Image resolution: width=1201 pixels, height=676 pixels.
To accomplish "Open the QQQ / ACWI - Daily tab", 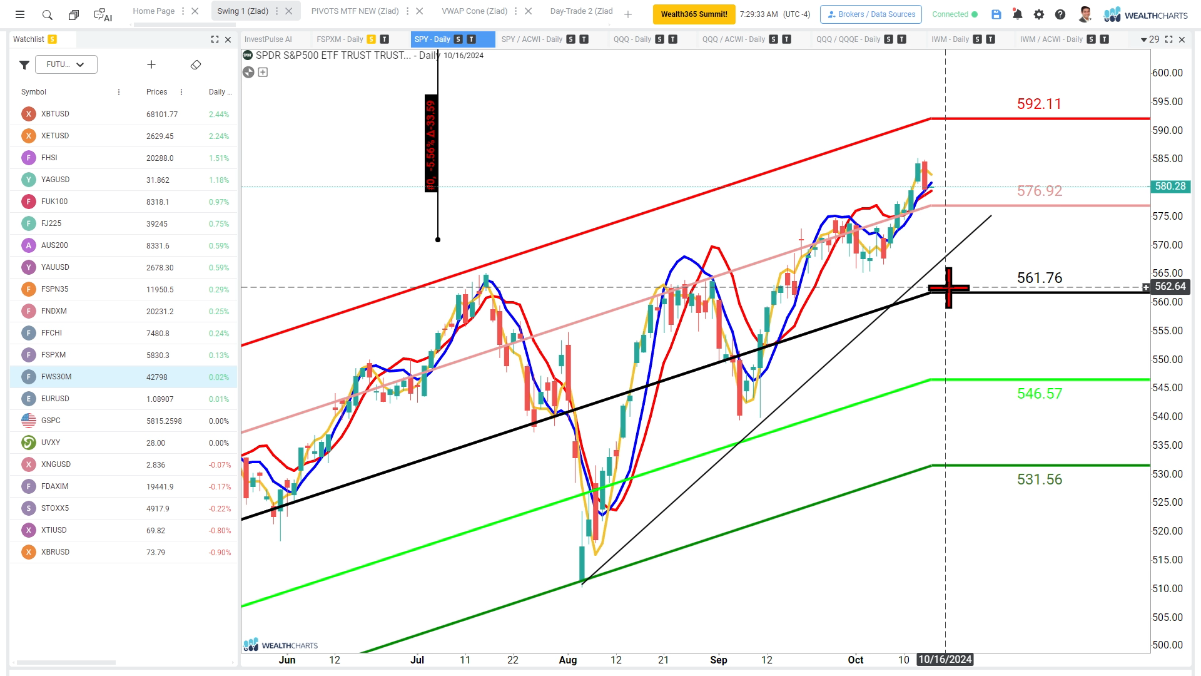I will click(734, 39).
